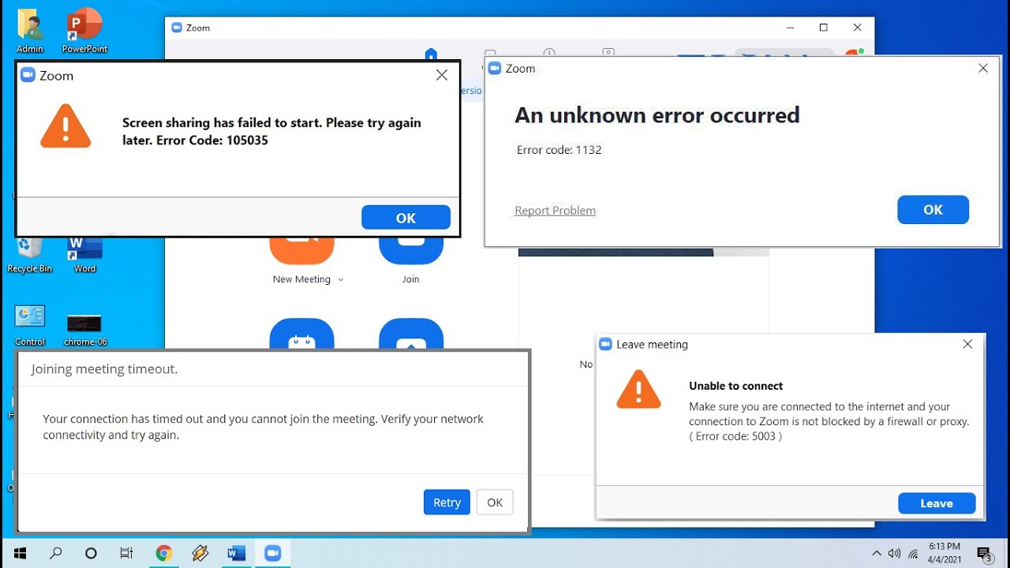
Task: Click the 'Error Code: 105035' message text
Action: [212, 140]
